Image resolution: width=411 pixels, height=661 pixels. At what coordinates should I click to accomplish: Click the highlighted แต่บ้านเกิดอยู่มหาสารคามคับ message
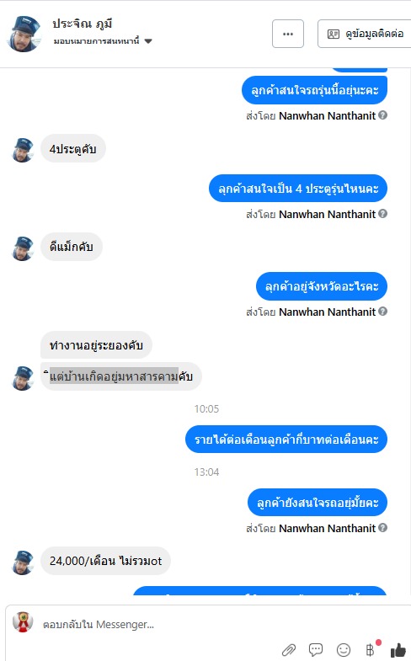pos(121,376)
